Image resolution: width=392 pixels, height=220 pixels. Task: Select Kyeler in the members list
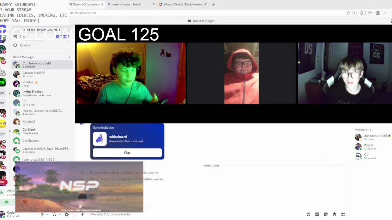[373, 147]
